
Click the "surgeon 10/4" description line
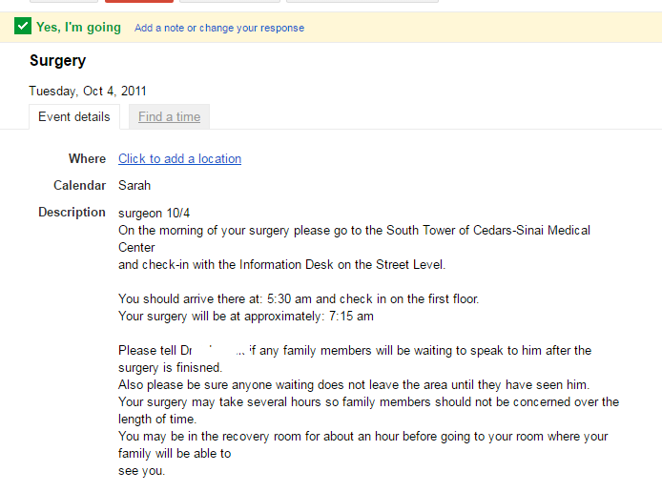155,213
